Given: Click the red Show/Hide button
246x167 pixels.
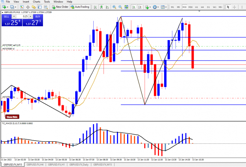Looking at the screenshot, I should click(12, 117).
